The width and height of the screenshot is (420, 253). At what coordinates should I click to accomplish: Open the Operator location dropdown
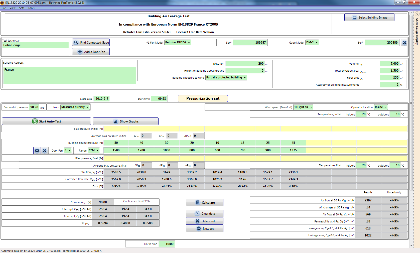pos(381,107)
